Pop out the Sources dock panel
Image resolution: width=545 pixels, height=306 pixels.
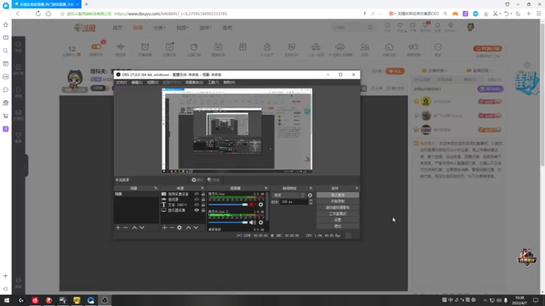coord(202,188)
